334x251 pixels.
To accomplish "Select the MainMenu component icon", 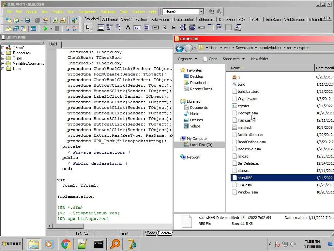I will (x=110, y=27).
